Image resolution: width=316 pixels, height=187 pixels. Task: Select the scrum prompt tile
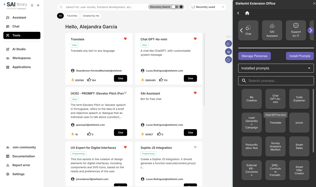(299, 123)
